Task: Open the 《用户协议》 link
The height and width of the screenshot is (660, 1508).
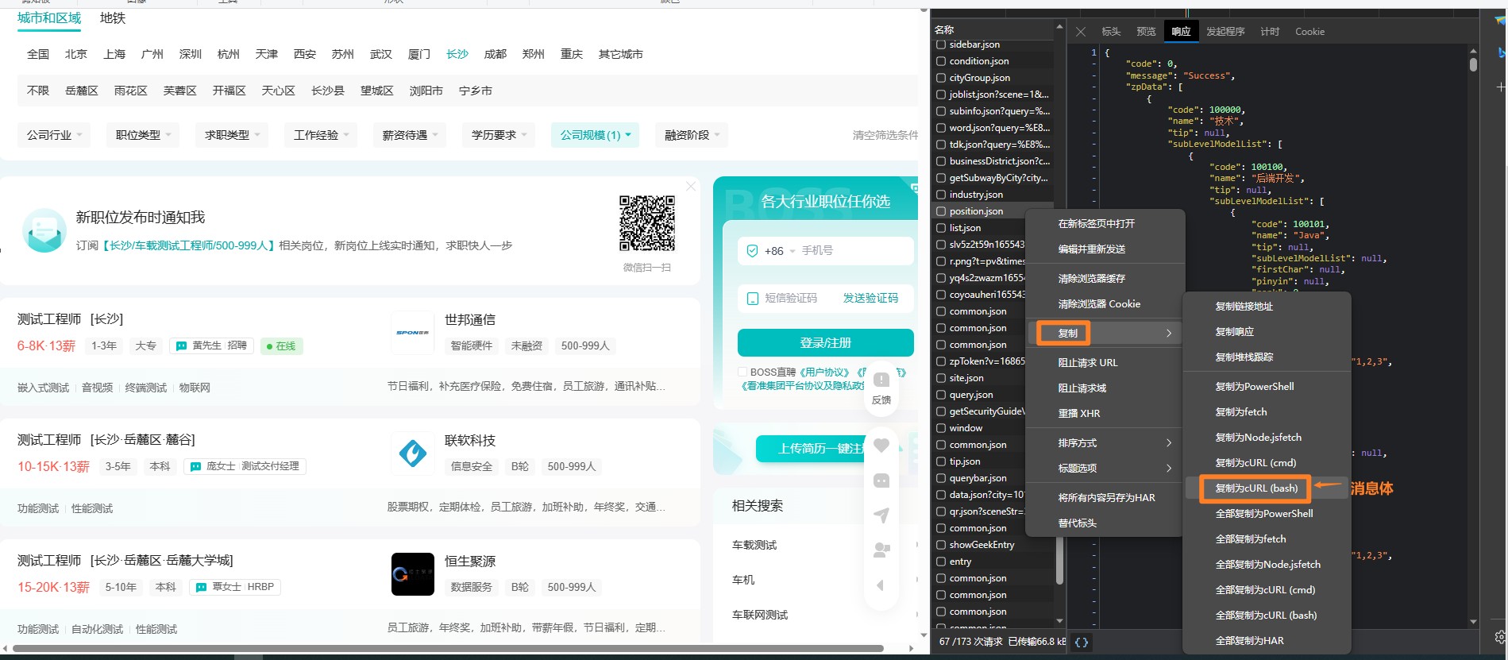Action: tap(824, 372)
